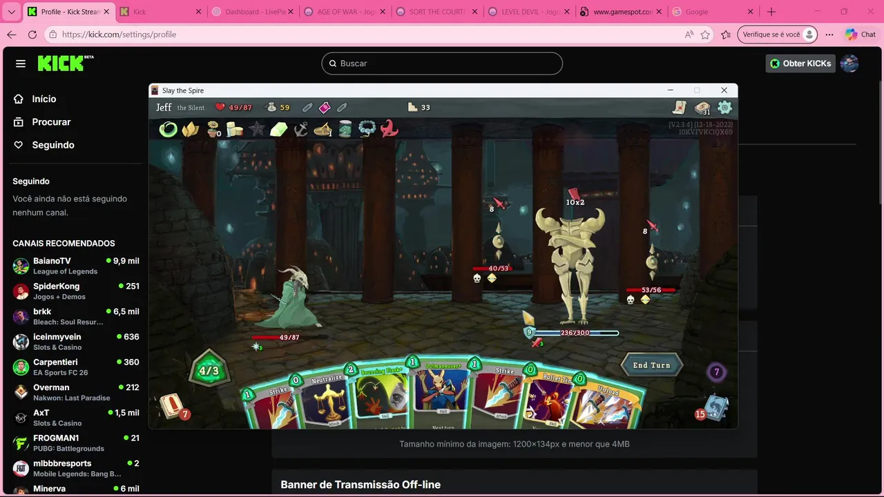Click the 4/3 energy orb
This screenshot has height=497, width=884.
click(209, 371)
